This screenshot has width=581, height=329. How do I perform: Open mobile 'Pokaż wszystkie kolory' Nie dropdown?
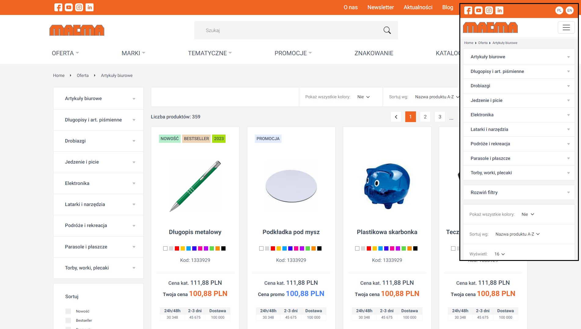(528, 214)
